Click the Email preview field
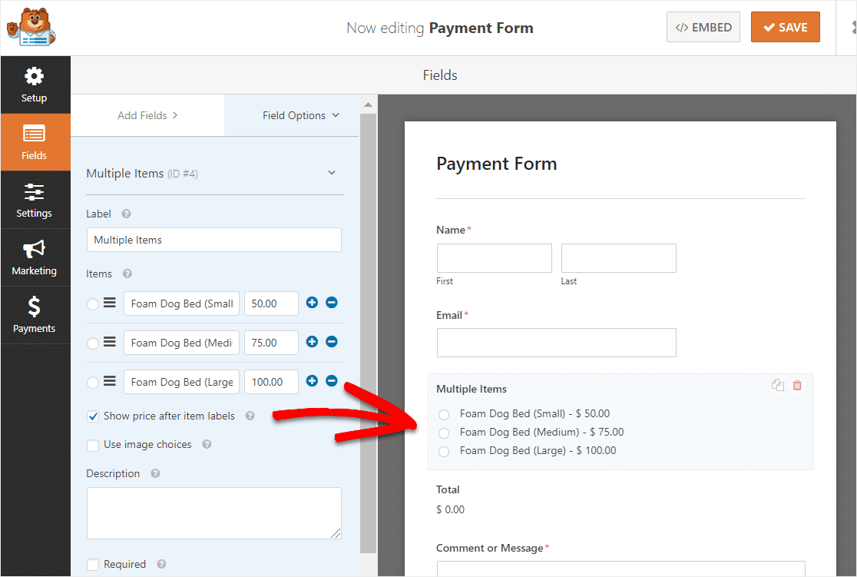857x577 pixels. click(557, 343)
